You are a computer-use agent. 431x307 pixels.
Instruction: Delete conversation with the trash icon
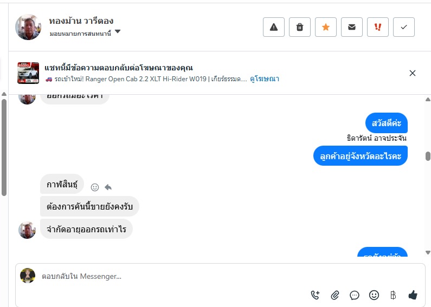pyautogui.click(x=300, y=27)
